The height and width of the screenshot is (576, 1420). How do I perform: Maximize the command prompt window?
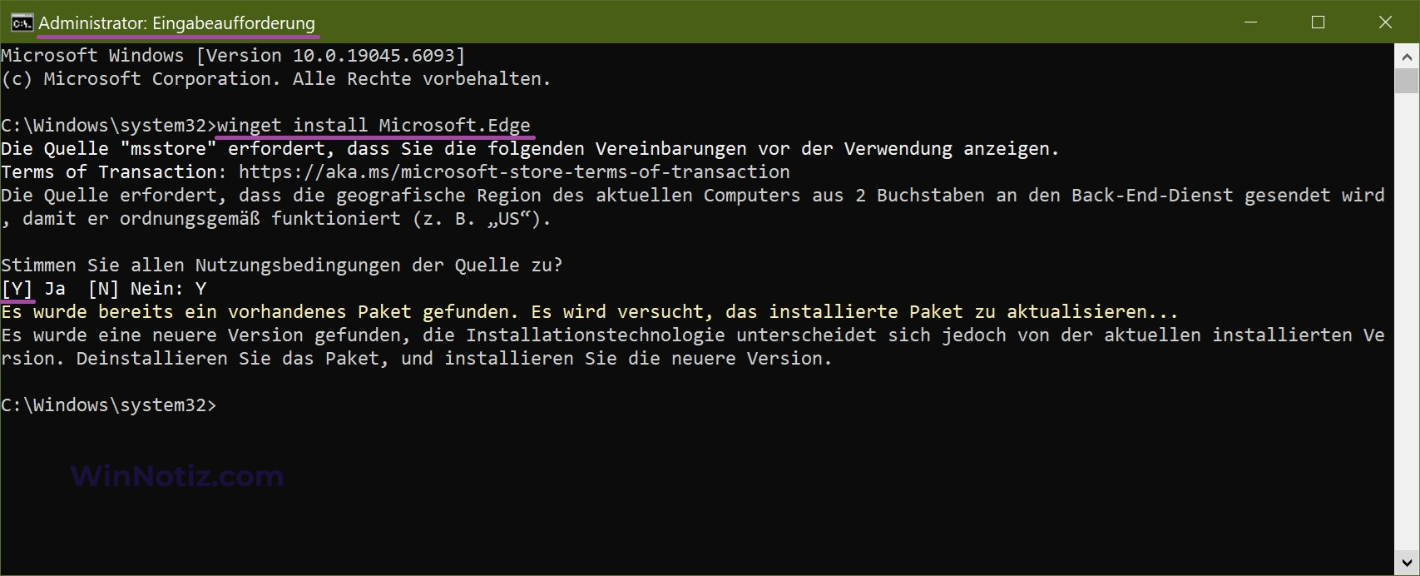[x=1318, y=22]
